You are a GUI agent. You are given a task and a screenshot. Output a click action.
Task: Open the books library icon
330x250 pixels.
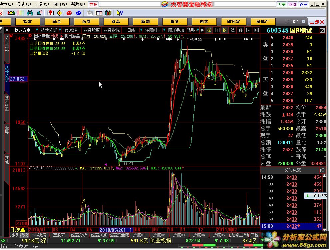pos(108,13)
